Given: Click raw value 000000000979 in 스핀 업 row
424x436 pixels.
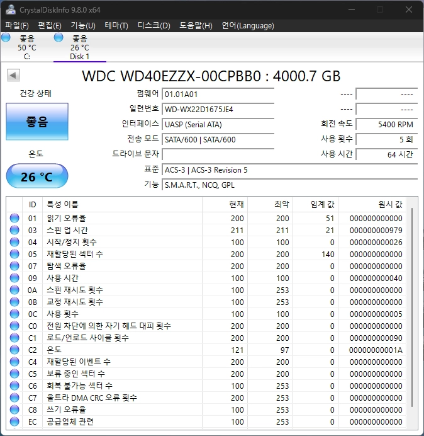Looking at the screenshot, I should click(x=376, y=230).
